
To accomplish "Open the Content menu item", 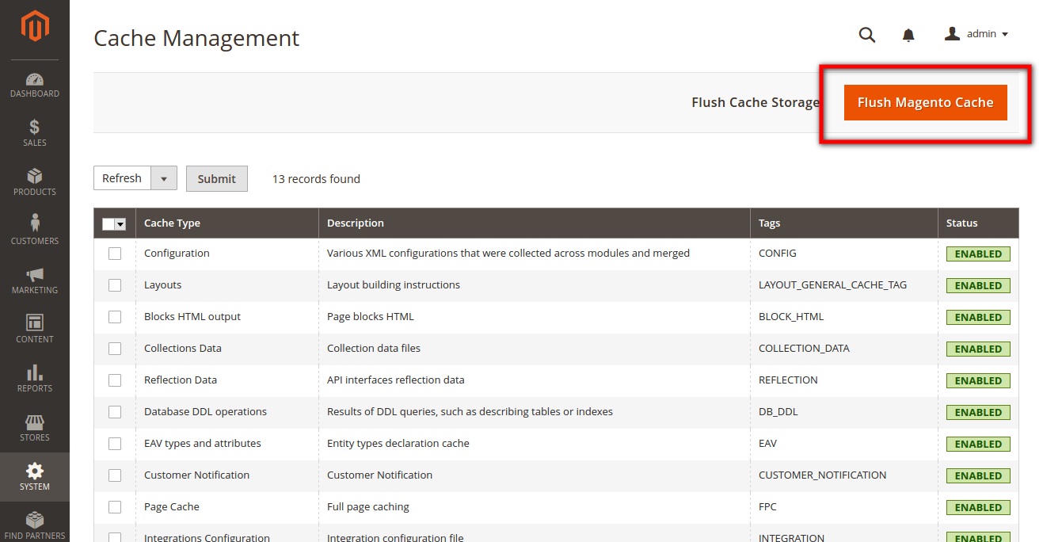I will [x=35, y=328].
